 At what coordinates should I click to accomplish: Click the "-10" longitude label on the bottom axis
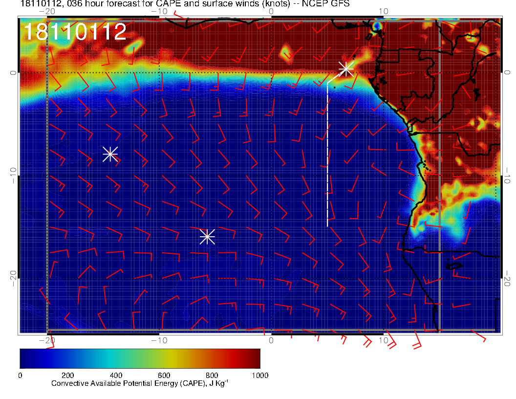coord(159,340)
